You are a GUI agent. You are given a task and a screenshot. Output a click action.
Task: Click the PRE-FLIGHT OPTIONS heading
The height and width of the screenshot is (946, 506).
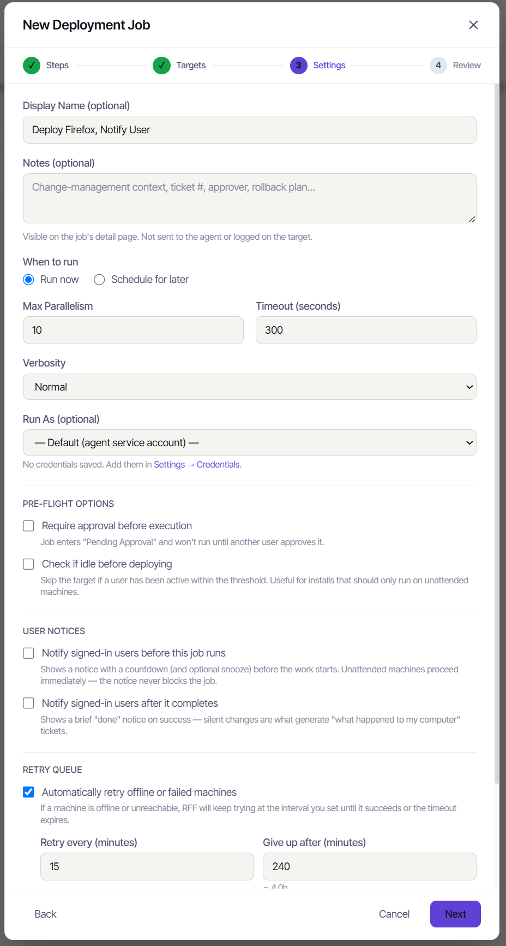(x=69, y=504)
